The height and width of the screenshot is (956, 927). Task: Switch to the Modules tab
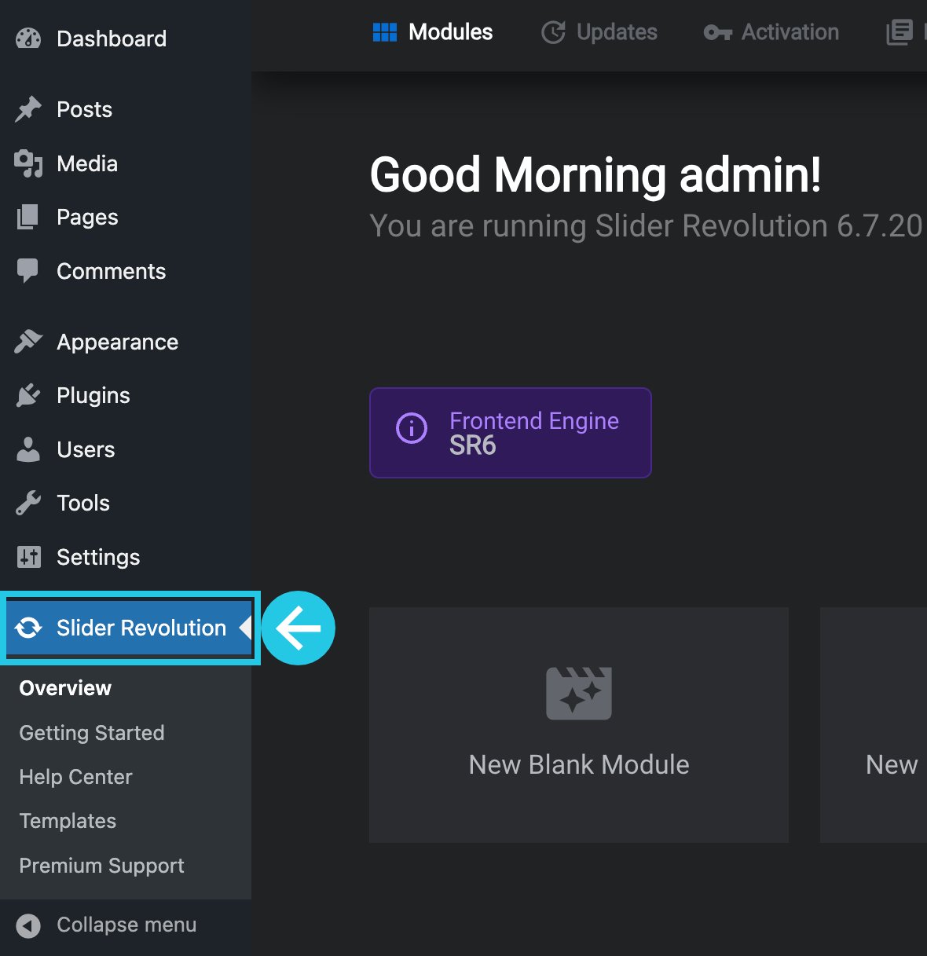[x=433, y=32]
